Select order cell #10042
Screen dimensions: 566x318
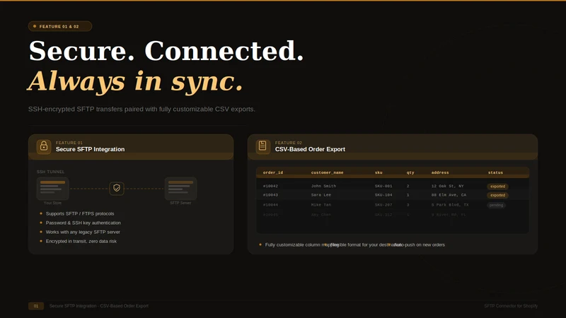(x=270, y=186)
